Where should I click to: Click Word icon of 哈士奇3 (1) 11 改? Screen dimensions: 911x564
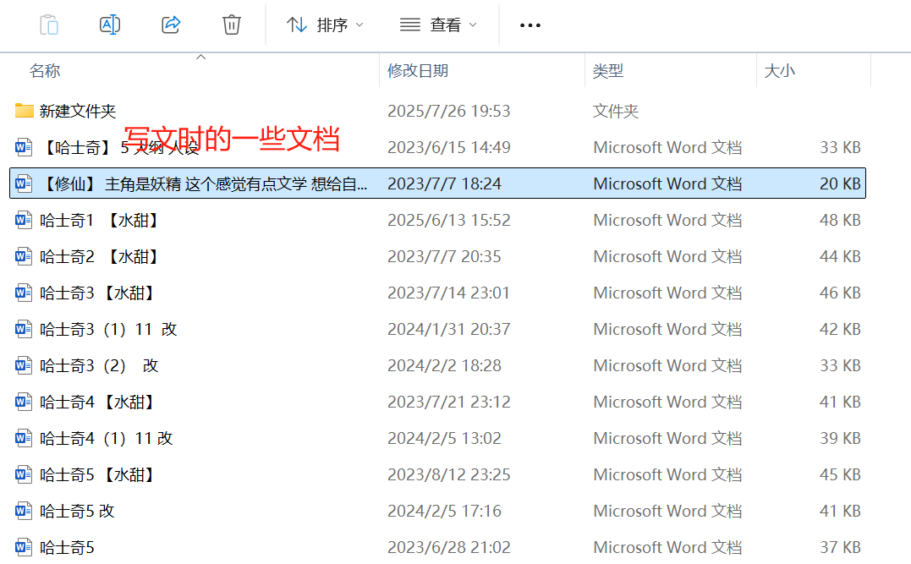[23, 329]
